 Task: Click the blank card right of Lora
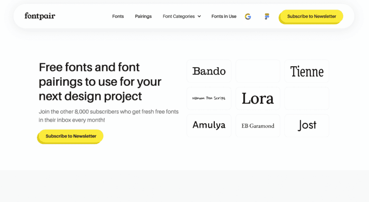coord(307,98)
